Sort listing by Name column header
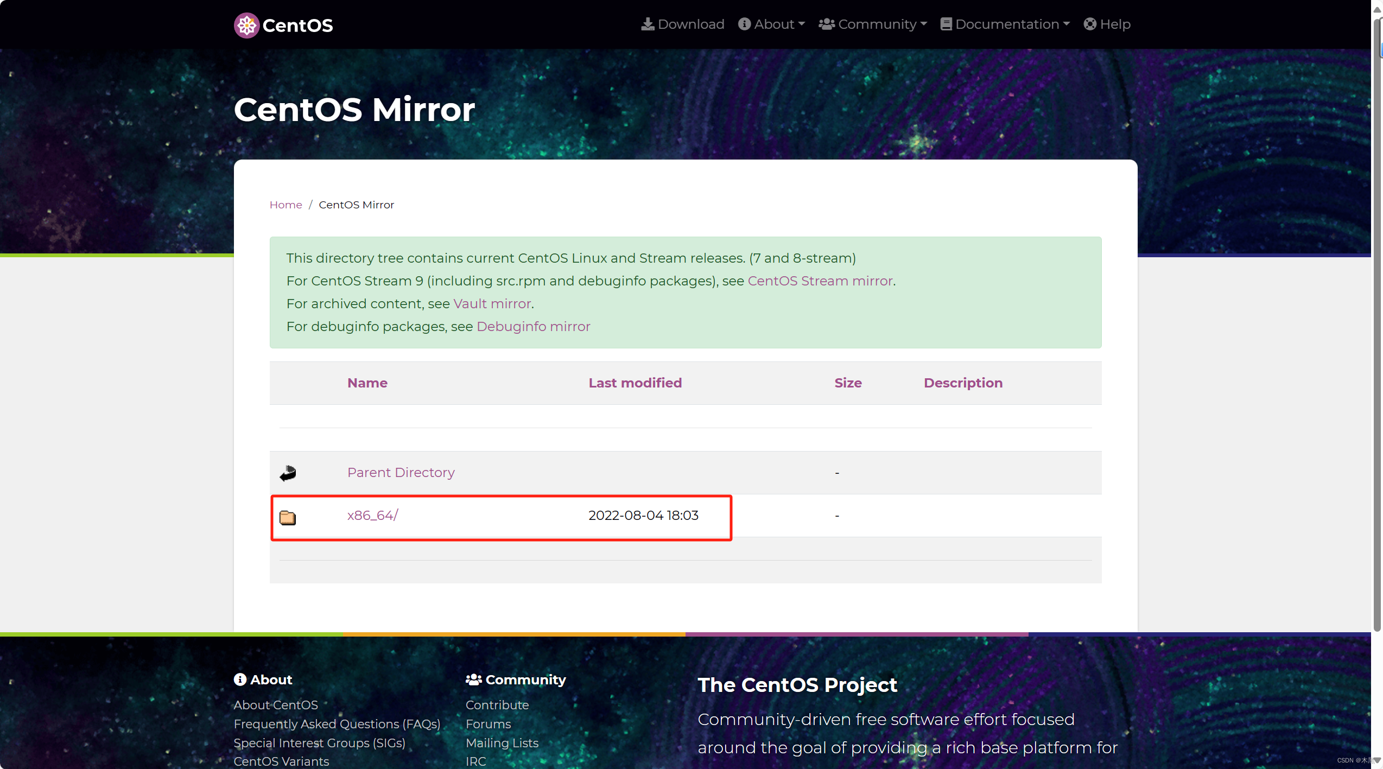 tap(367, 383)
